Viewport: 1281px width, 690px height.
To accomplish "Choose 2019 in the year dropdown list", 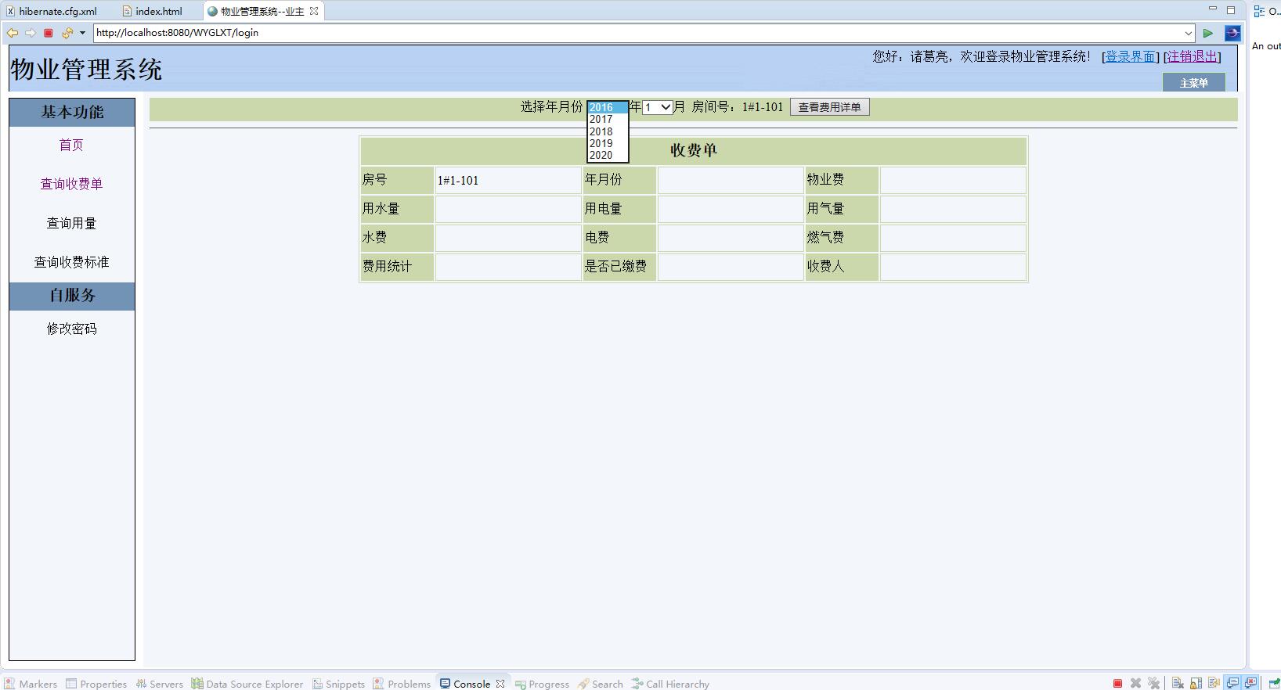I will [608, 143].
